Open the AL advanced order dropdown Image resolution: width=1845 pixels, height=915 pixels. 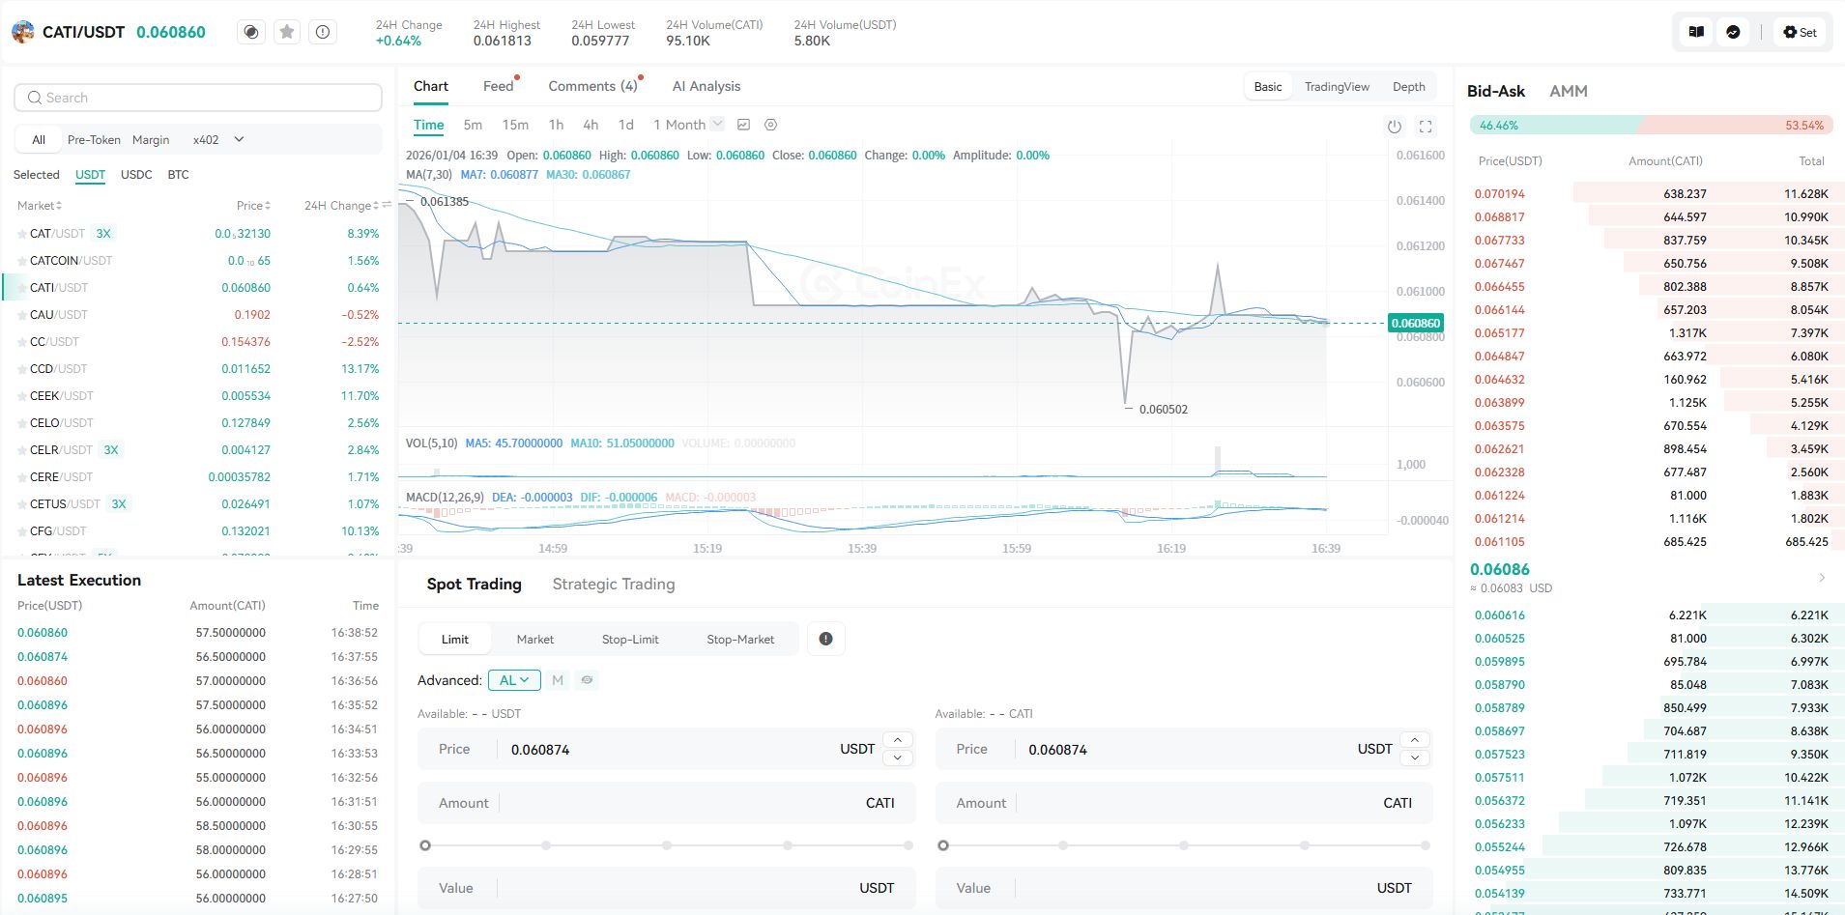(513, 680)
